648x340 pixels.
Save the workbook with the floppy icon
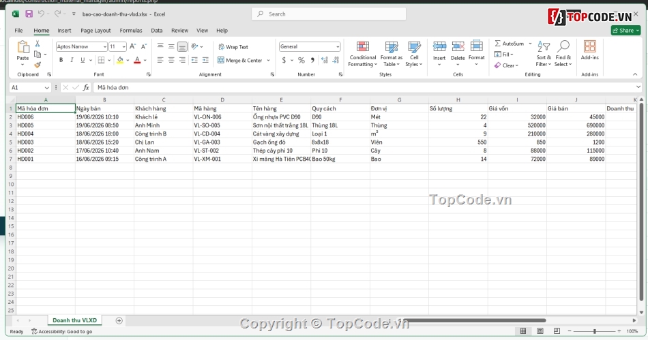(29, 14)
